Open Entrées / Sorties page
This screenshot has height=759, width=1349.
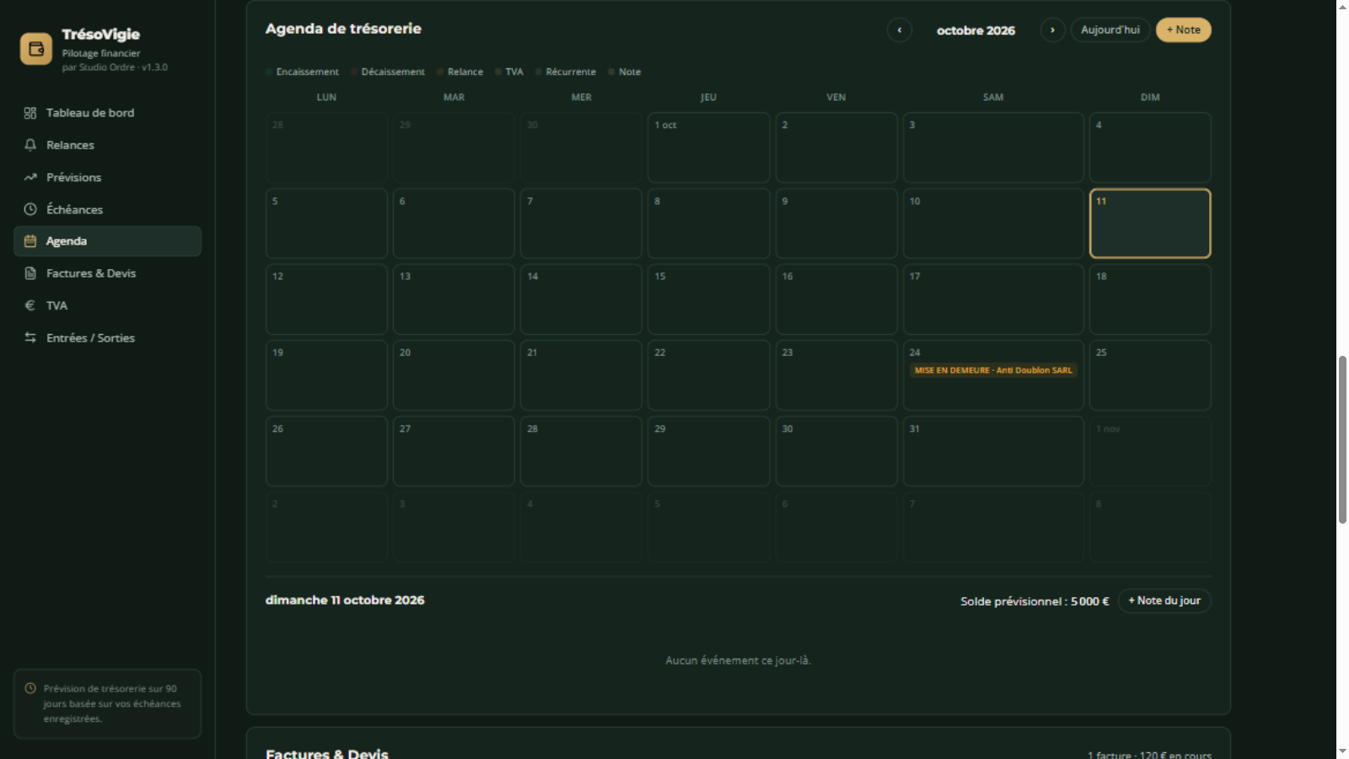[107, 337]
